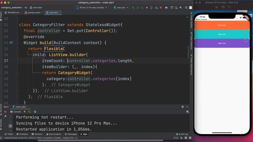The width and height of the screenshot is (253, 142).
Task: Click lib breadcrumb in navigation bar
Action: 26,7
